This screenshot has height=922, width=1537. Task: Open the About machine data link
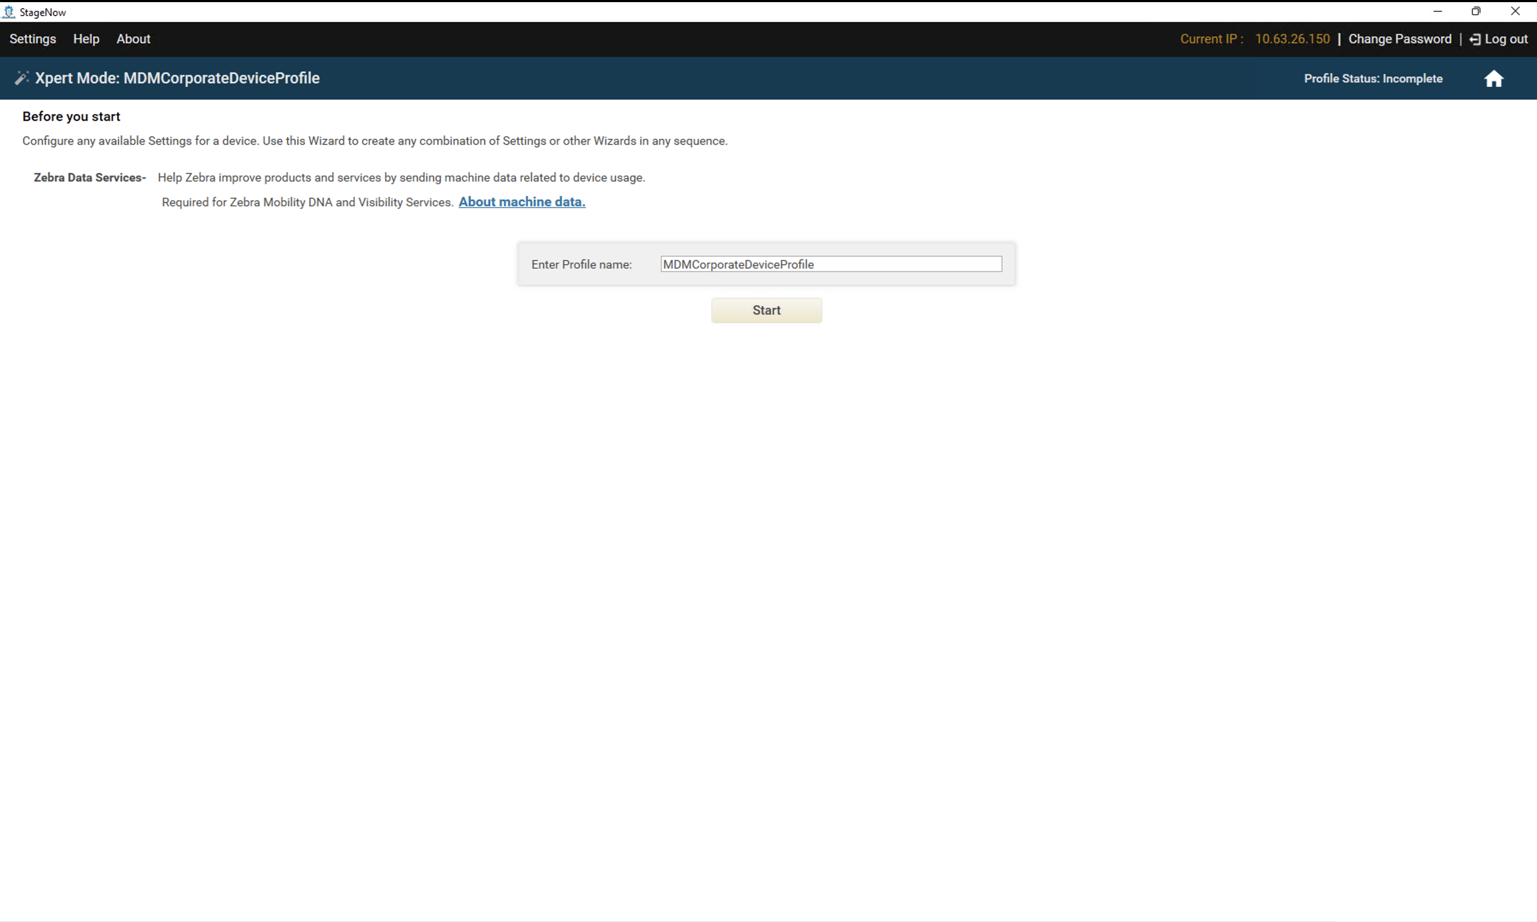pos(521,202)
